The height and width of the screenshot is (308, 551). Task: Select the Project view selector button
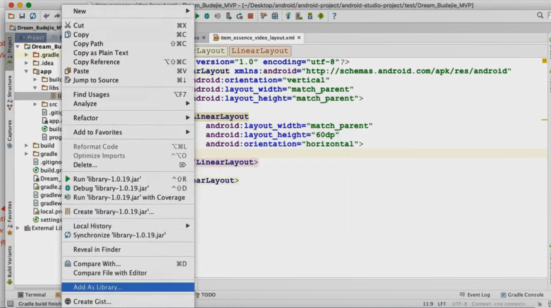(31, 37)
